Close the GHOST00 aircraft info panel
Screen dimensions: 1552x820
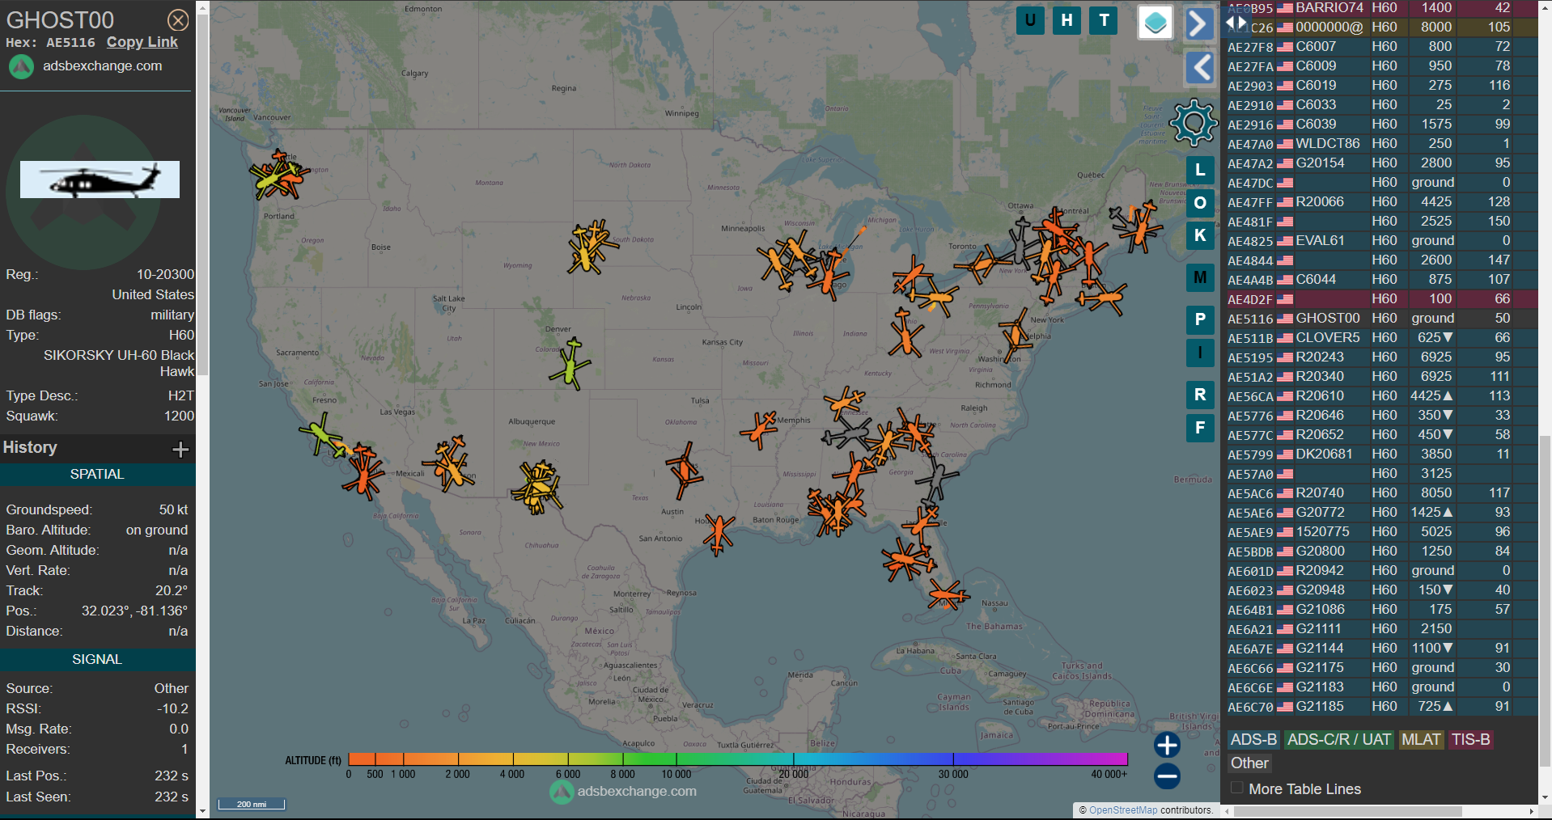(178, 20)
